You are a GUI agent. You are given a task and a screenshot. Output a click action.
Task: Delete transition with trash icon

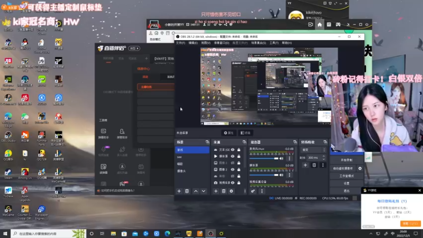click(x=314, y=165)
